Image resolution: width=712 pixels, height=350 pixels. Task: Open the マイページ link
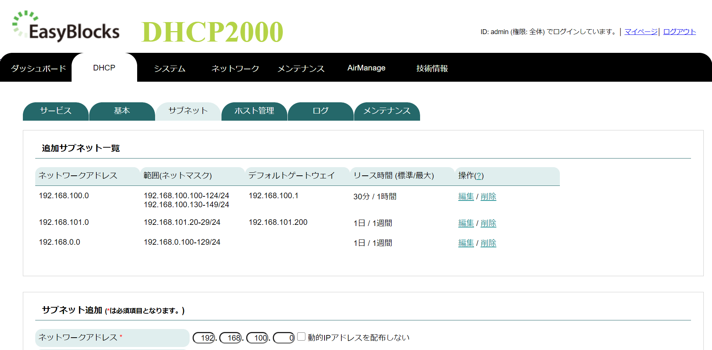tap(641, 32)
